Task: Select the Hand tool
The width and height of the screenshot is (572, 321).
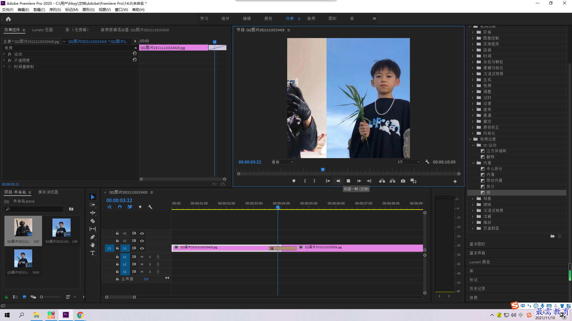Action: point(93,245)
